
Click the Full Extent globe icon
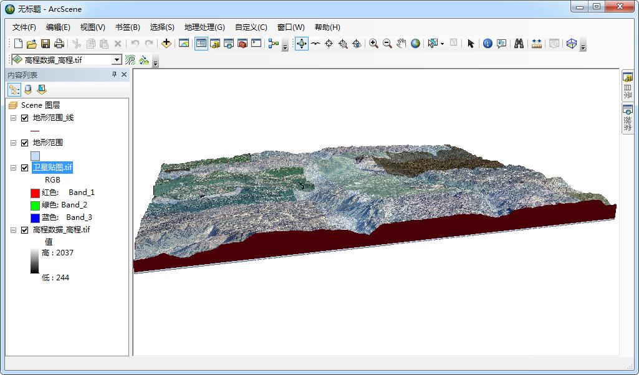pyautogui.click(x=415, y=44)
